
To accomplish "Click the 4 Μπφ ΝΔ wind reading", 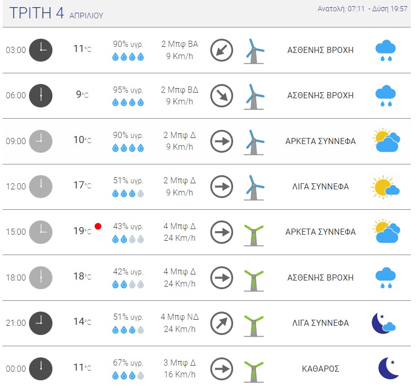I will pos(180,317).
